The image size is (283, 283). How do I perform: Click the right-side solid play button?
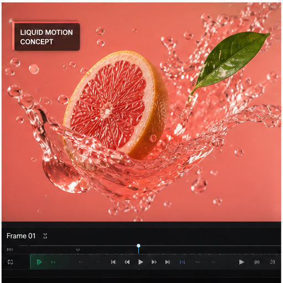point(242,262)
